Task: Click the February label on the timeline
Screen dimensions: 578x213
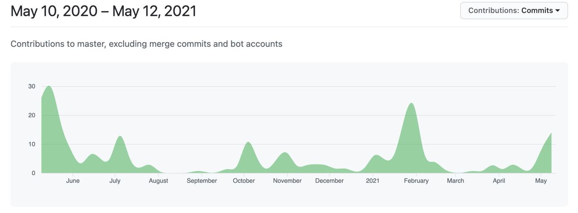Action: pos(416,181)
